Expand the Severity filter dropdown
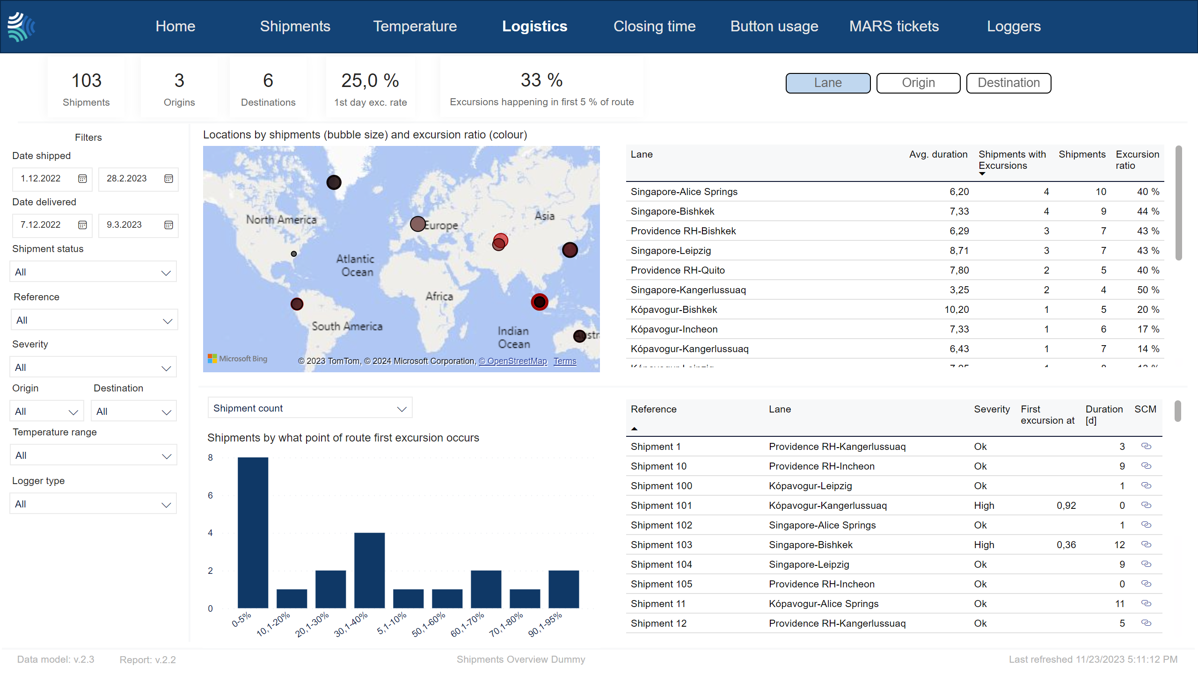This screenshot has height=673, width=1198. tap(93, 368)
